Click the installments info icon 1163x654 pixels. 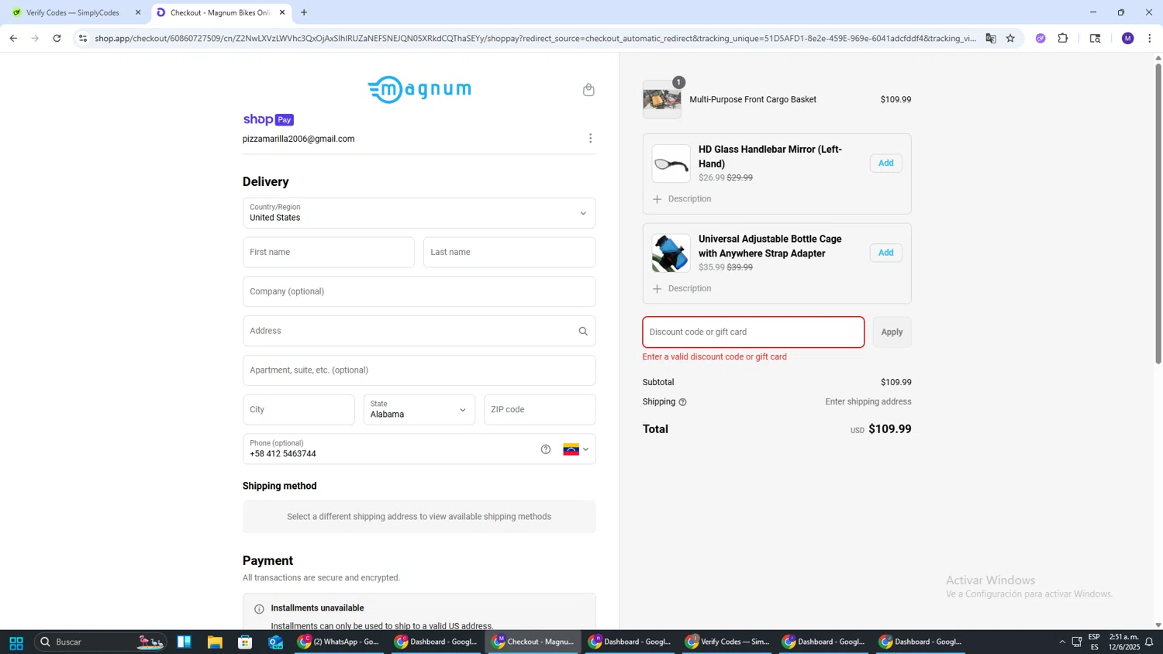tap(259, 609)
